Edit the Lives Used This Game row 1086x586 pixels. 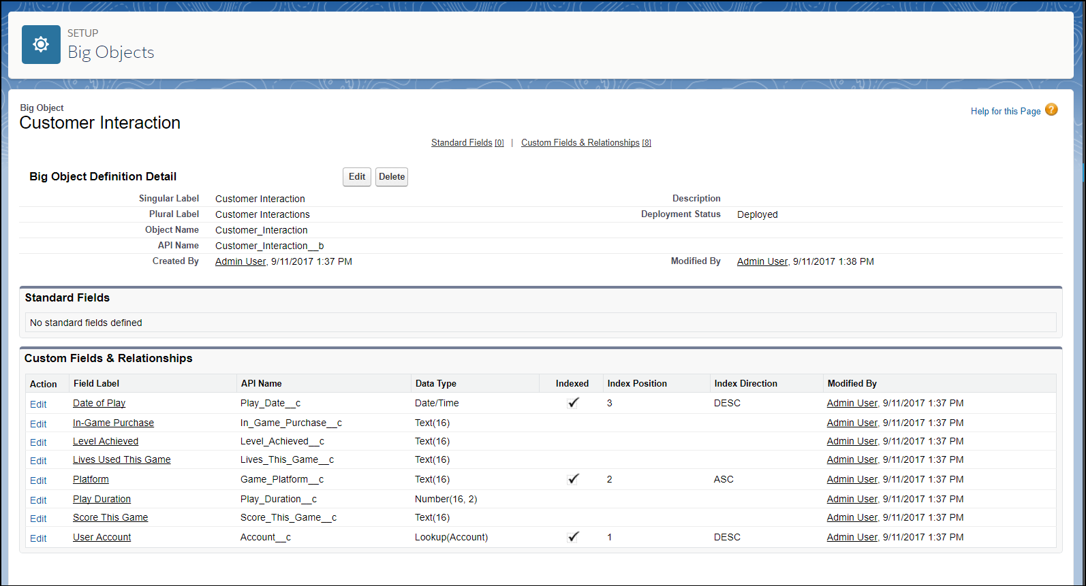tap(38, 461)
